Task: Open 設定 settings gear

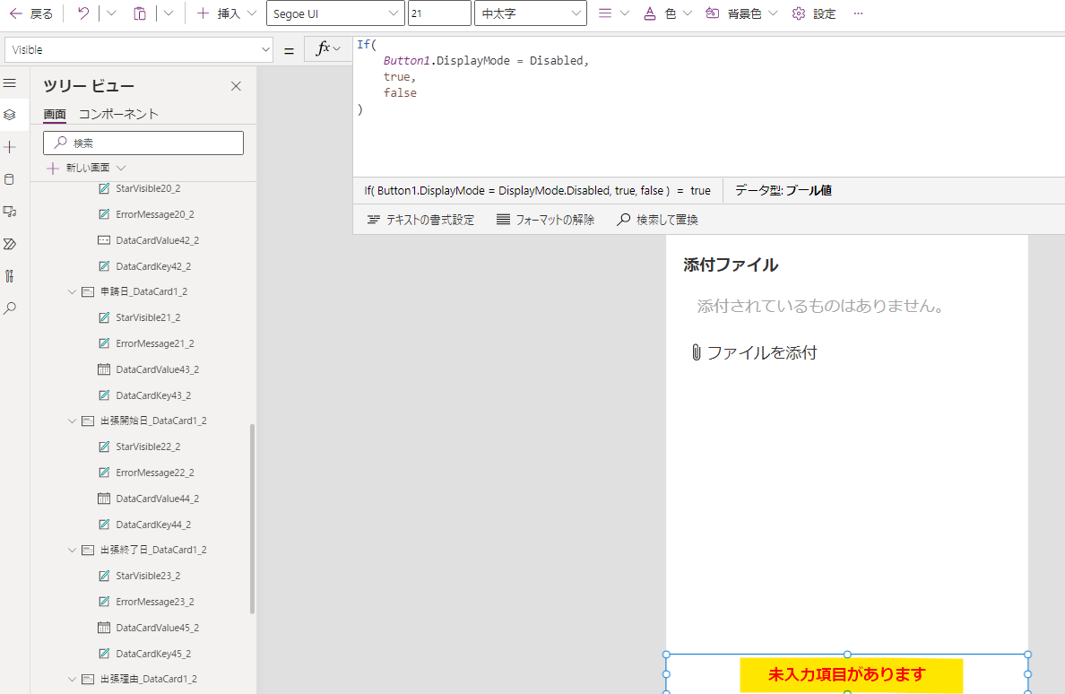Action: [x=814, y=13]
